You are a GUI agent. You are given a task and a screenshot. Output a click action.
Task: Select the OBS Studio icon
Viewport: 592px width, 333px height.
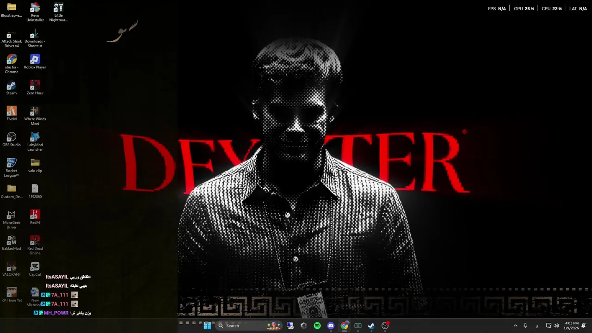pos(12,140)
